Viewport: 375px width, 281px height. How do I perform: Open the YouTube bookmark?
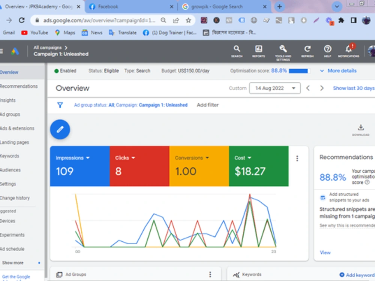click(x=34, y=33)
